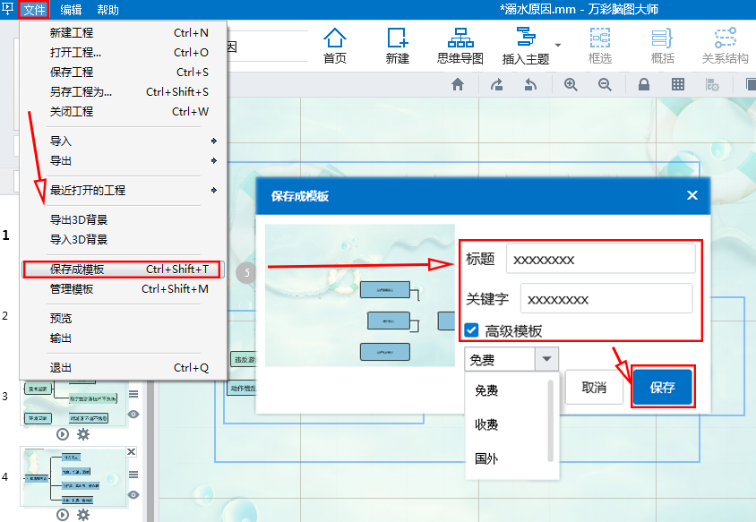The width and height of the screenshot is (756, 522).
Task: Click the 首页 home icon in toolbar
Action: click(x=335, y=45)
